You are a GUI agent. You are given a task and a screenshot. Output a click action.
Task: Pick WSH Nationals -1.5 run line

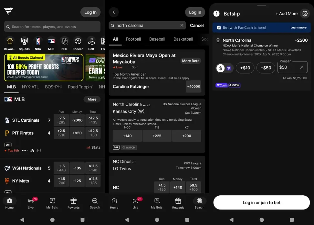click(61, 168)
